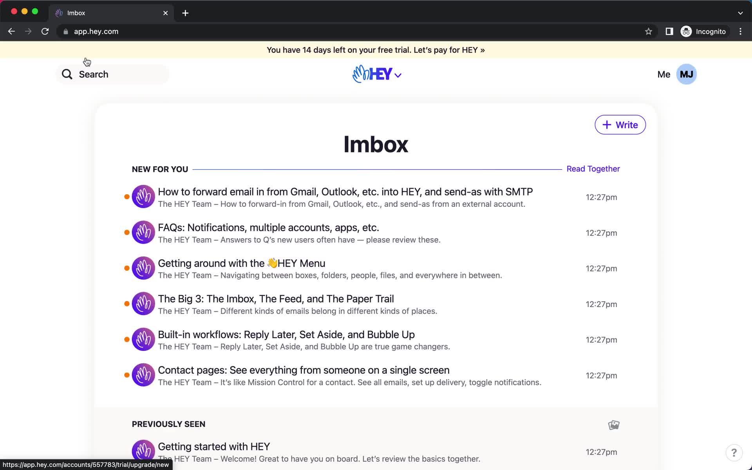The image size is (752, 470).
Task: Open the Write new email button
Action: coord(620,125)
